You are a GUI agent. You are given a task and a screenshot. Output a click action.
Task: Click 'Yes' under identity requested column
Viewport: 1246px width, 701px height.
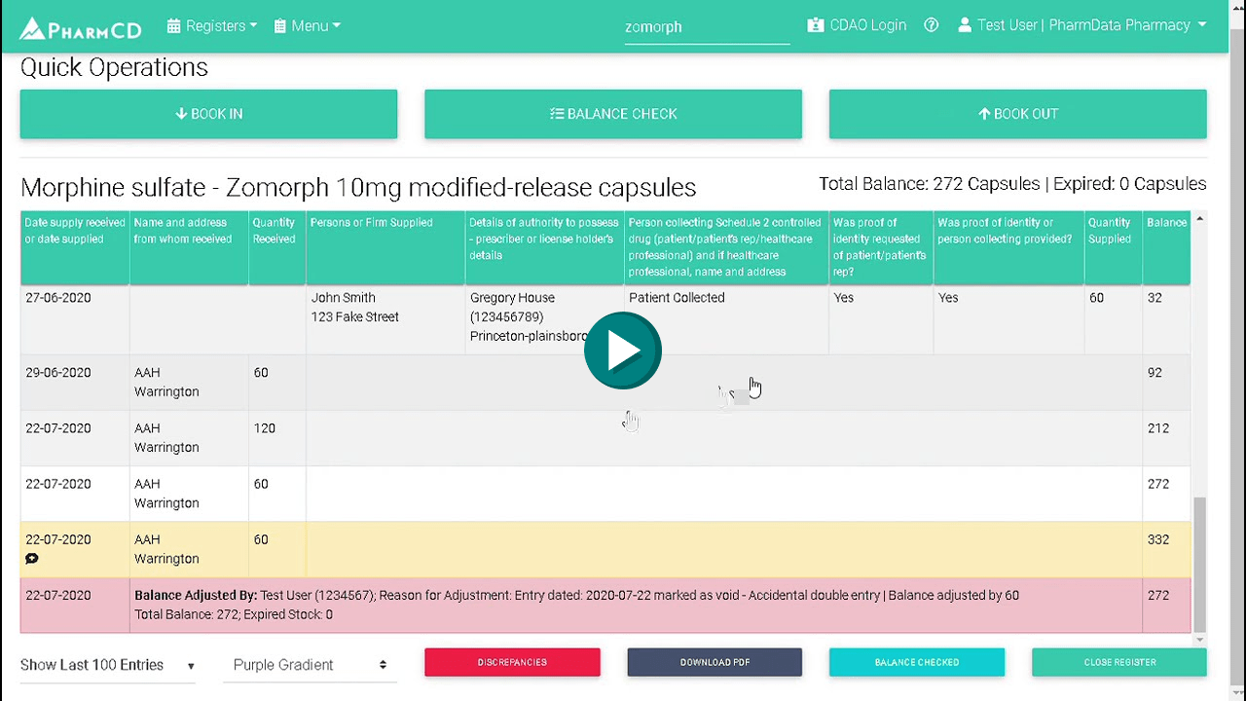pos(844,298)
